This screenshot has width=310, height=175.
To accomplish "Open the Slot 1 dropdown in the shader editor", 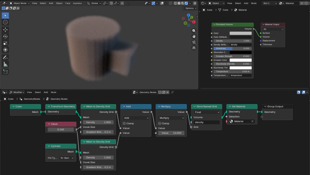I will point(269,3).
